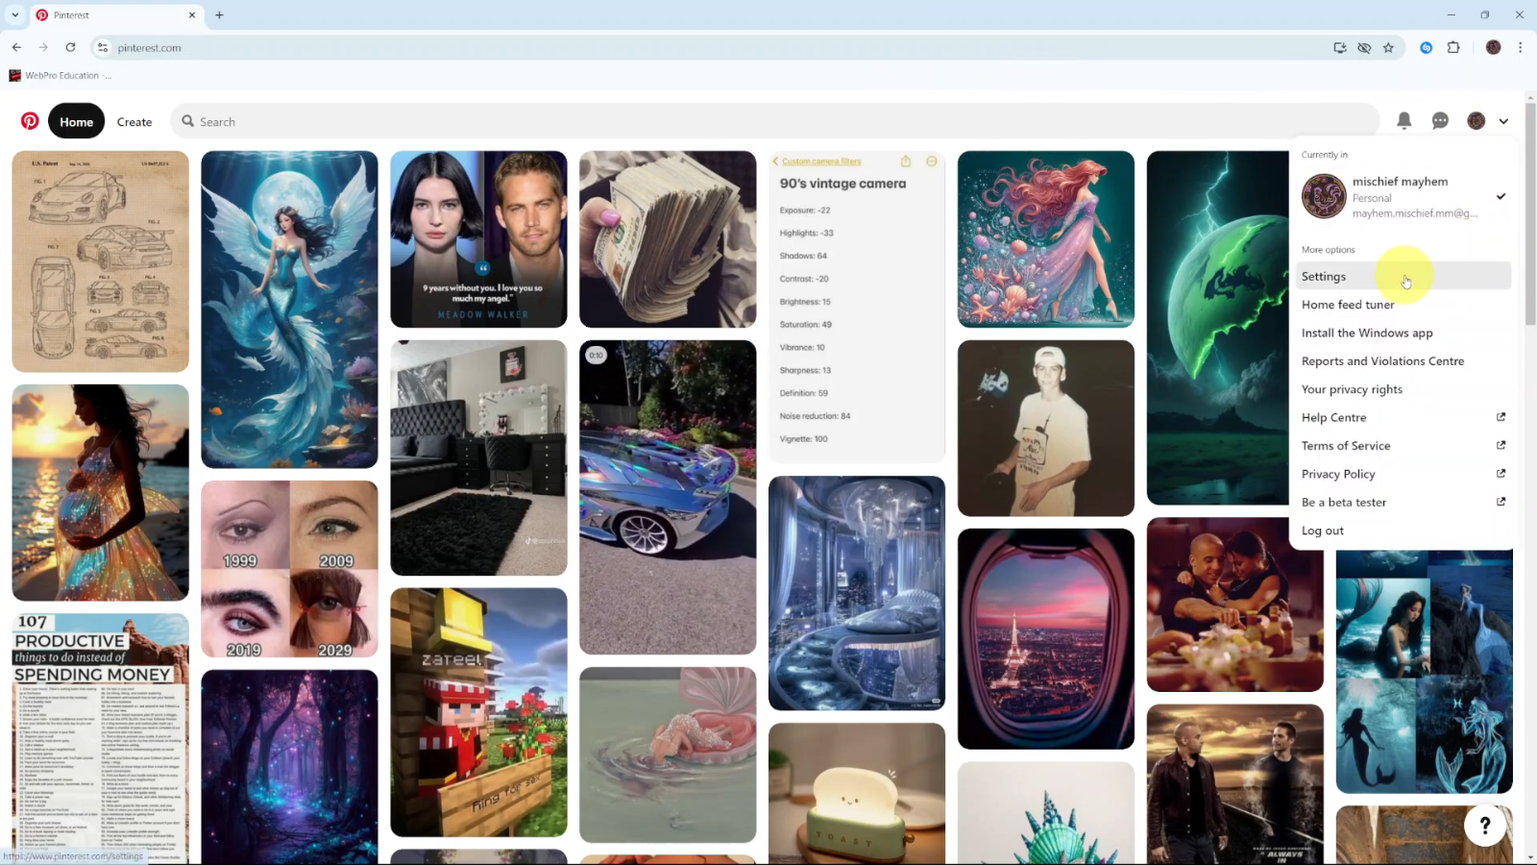The image size is (1537, 865).
Task: Click the back arrow on Custom camera filters pin
Action: click(x=775, y=161)
